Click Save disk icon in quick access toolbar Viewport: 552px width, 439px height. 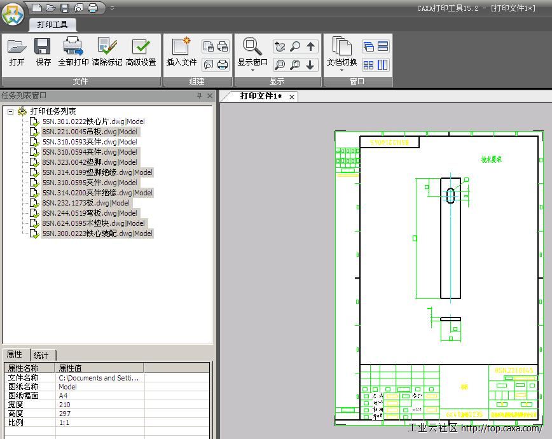pyautogui.click(x=65, y=8)
